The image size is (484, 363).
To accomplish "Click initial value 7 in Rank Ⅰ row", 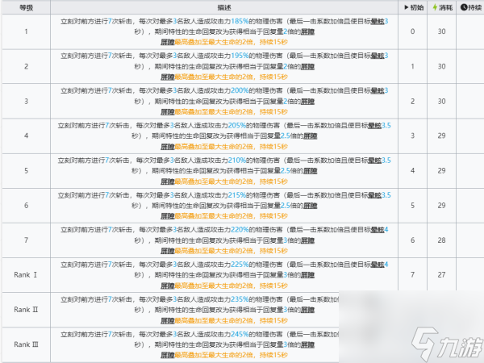I will click(412, 275).
